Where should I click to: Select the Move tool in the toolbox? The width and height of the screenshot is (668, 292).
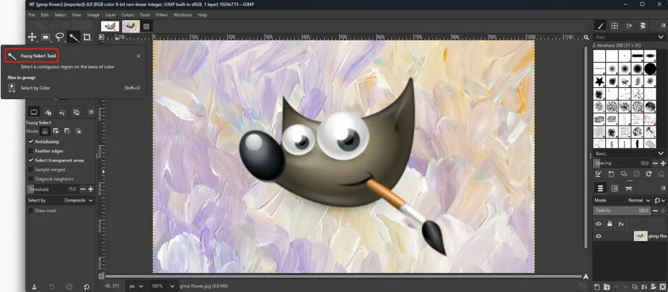click(32, 37)
